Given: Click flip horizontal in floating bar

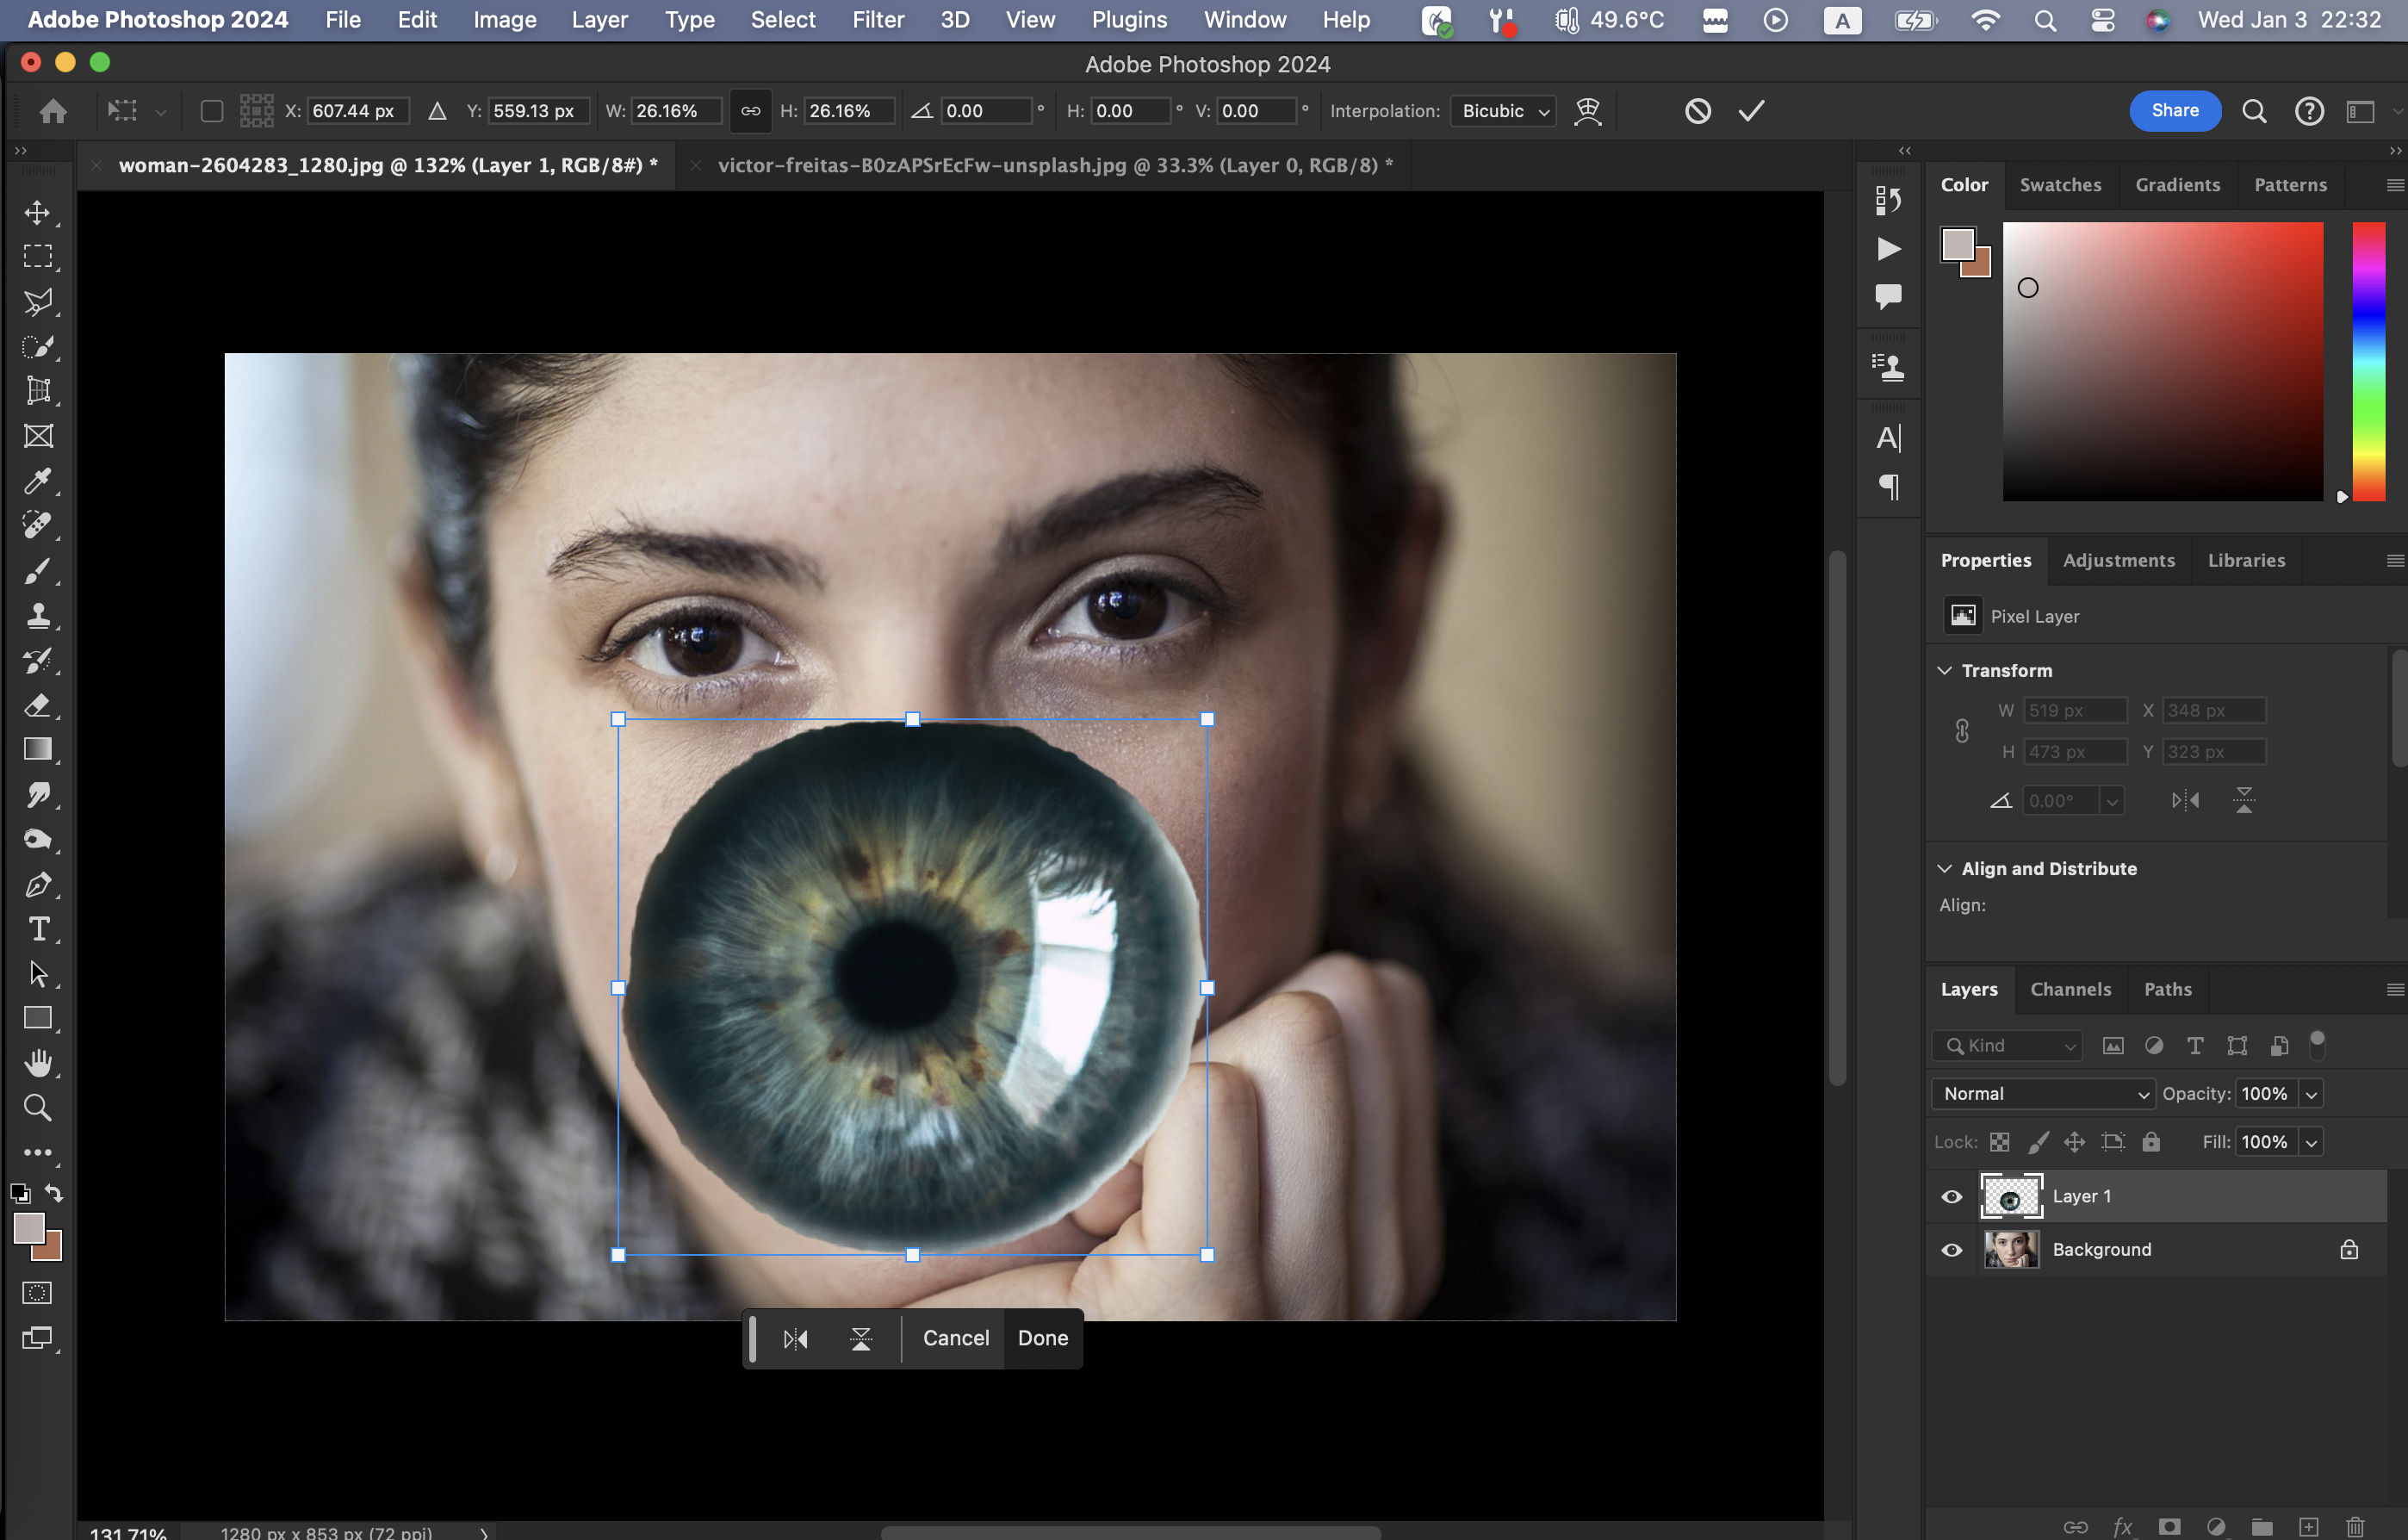Looking at the screenshot, I should 795,1338.
